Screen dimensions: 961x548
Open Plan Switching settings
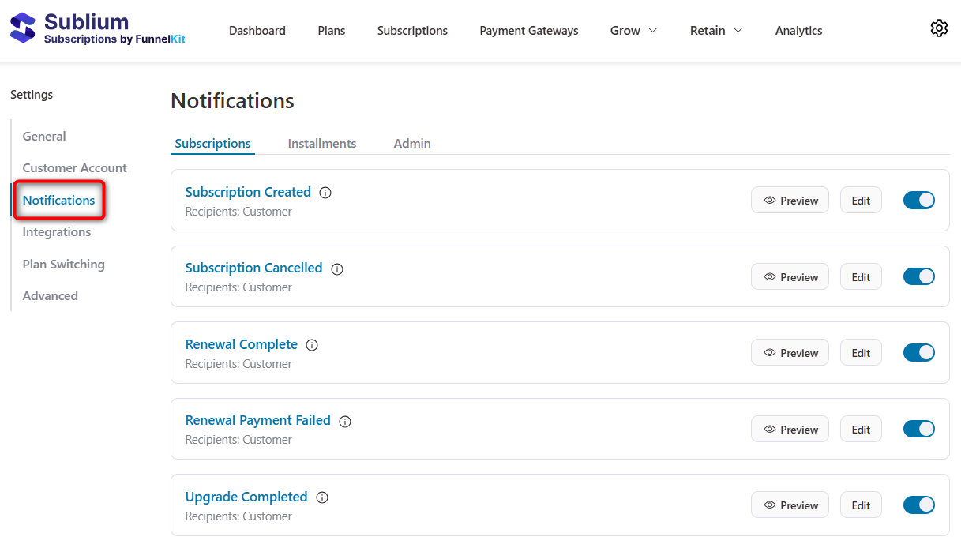(63, 265)
